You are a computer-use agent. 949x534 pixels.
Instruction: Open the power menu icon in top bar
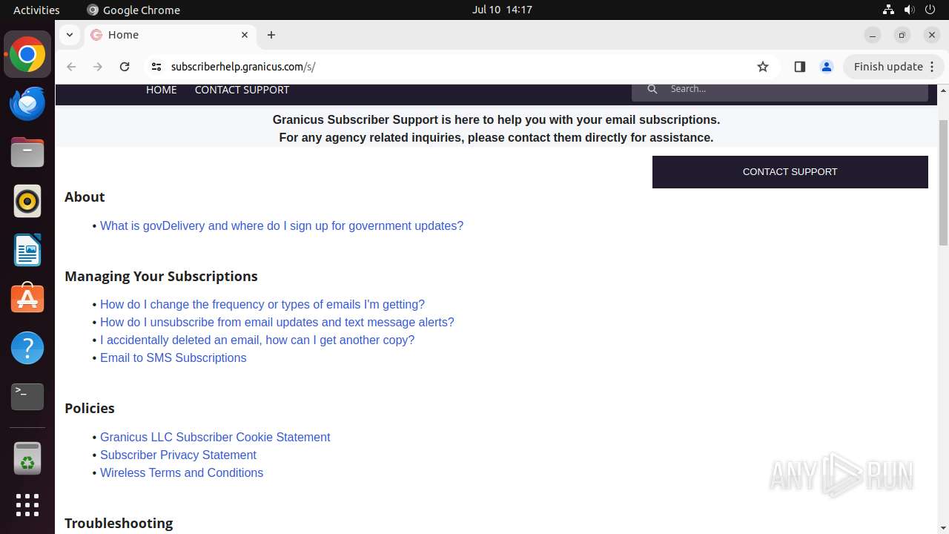pos(930,10)
